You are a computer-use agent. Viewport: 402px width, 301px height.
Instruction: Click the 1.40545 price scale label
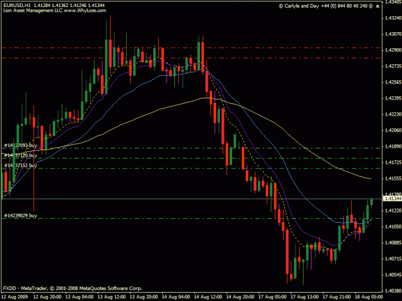click(393, 275)
